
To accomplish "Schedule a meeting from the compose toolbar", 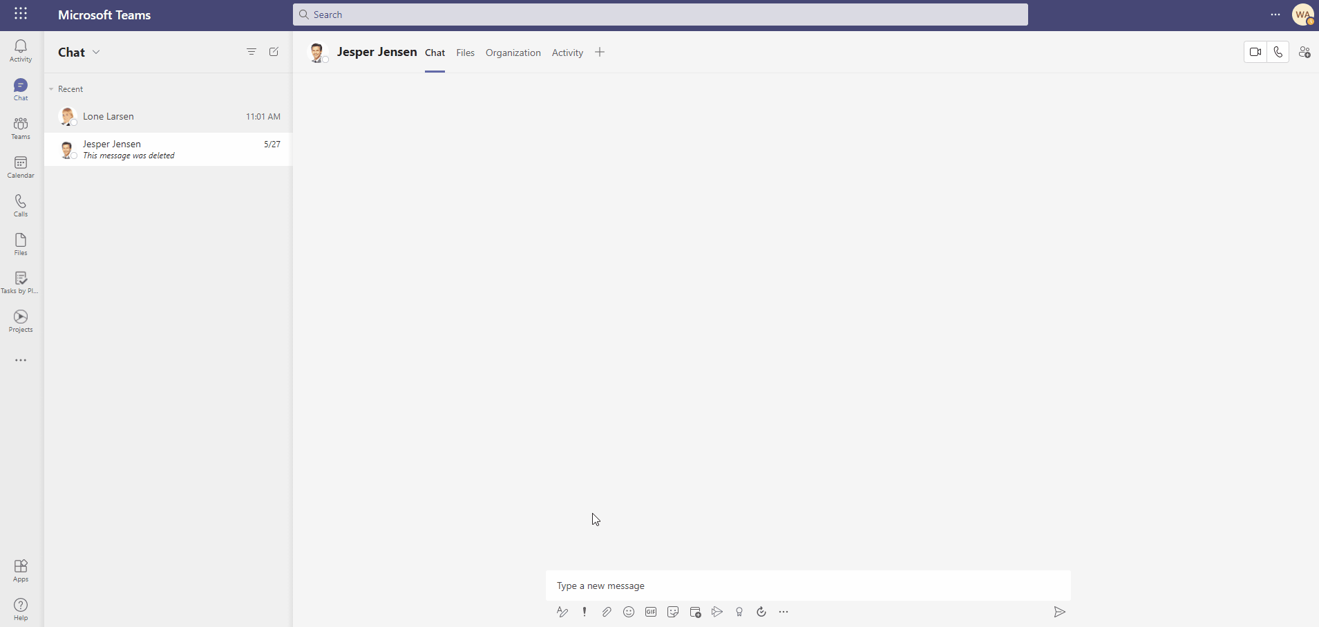I will pyautogui.click(x=695, y=612).
